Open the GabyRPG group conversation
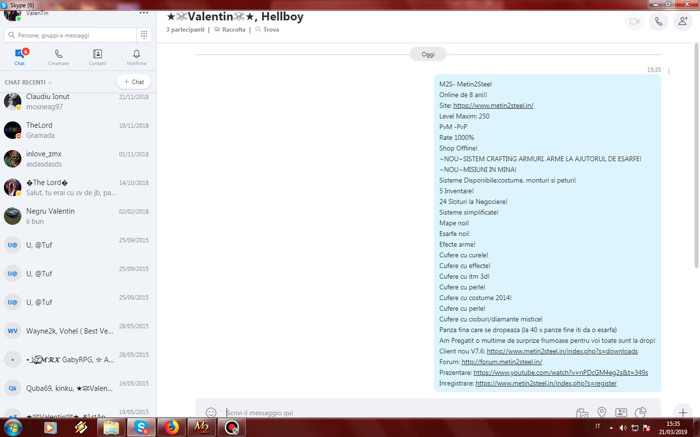This screenshot has height=437, width=700. pos(78,359)
